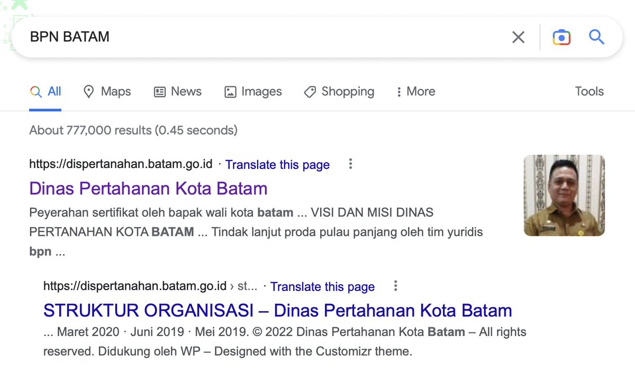Click the second result's dispertanahan.batam.go.id URL
Viewport: 635px width, 382px height.
135,286
